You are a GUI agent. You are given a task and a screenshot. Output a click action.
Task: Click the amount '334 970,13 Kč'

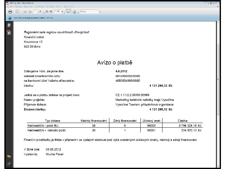(x=191, y=130)
